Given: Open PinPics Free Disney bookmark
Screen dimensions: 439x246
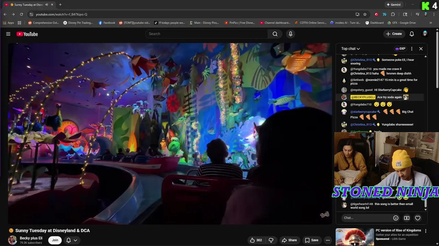Looking at the screenshot, I should click(x=239, y=23).
